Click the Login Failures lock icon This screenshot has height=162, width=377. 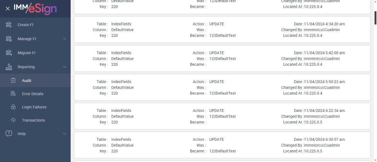point(13,107)
